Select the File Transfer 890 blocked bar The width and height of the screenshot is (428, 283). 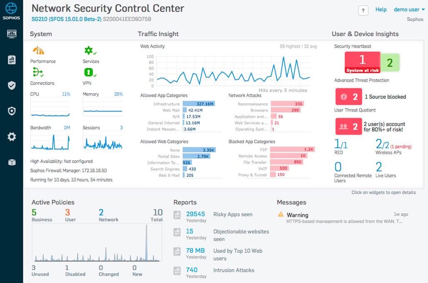286,162
